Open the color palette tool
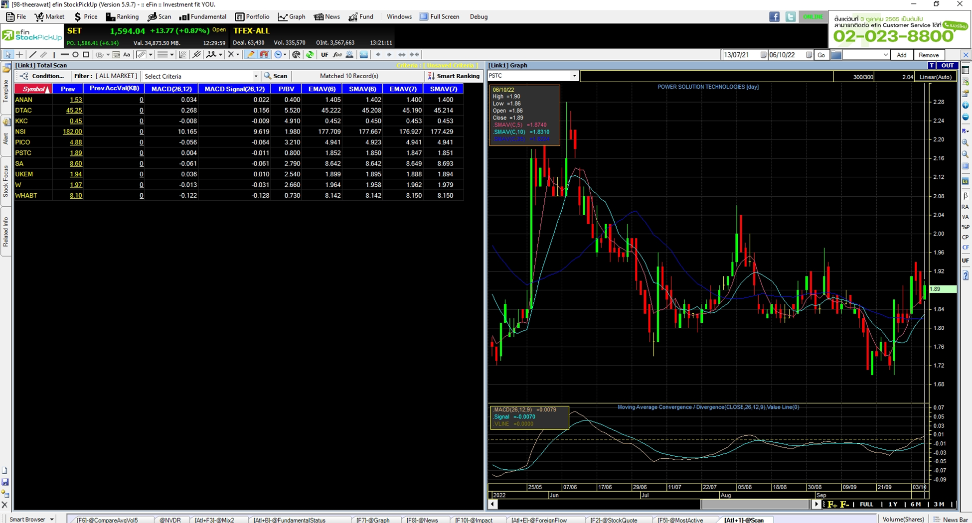 (x=296, y=55)
